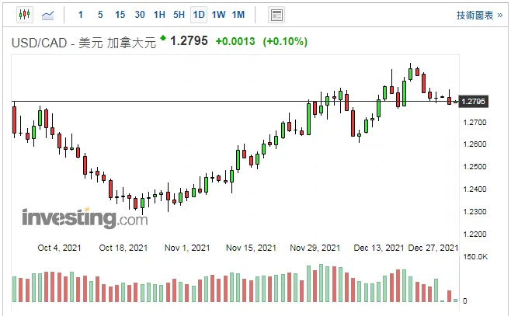
Task: Open the 技術圖表 technical chart link
Action: [479, 15]
